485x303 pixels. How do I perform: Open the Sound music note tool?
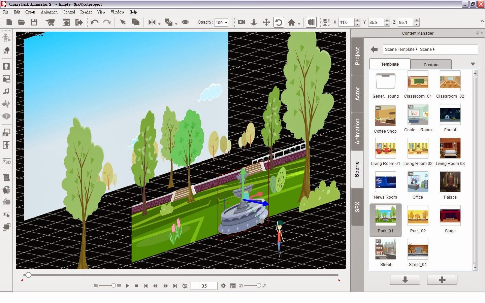pyautogui.click(x=6, y=91)
